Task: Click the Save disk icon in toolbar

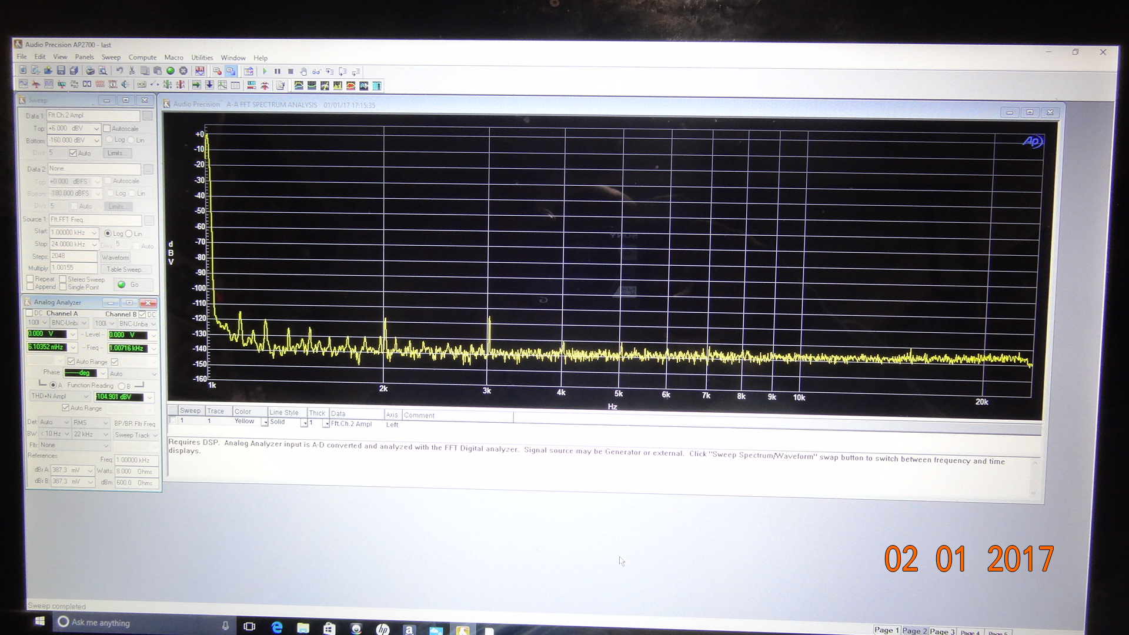Action: point(61,71)
